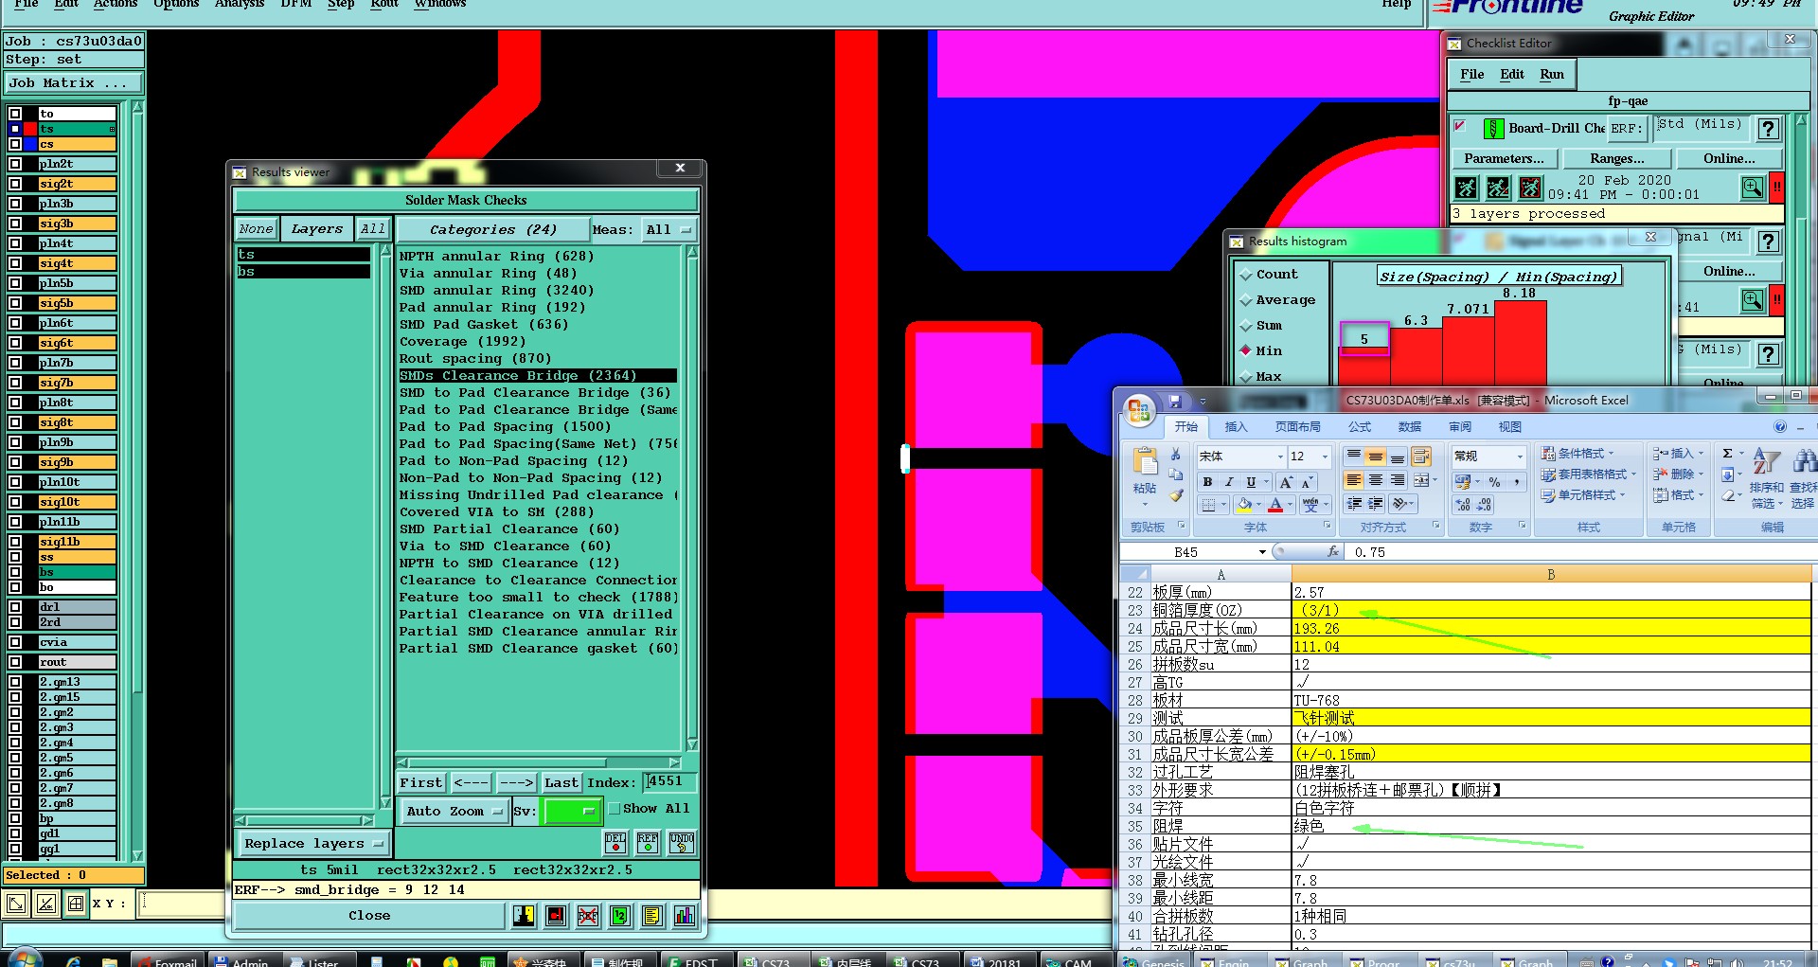Click the Cut scissors icon in Excel
The height and width of the screenshot is (967, 1818).
coord(1176,455)
